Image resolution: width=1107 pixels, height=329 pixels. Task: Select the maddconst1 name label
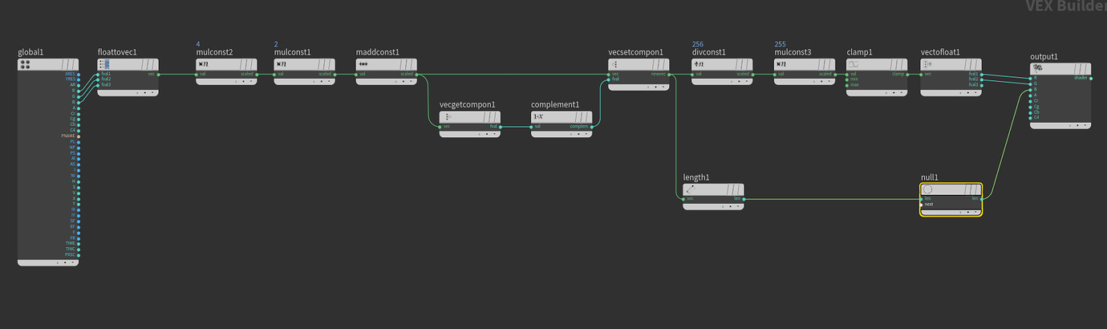tap(377, 52)
